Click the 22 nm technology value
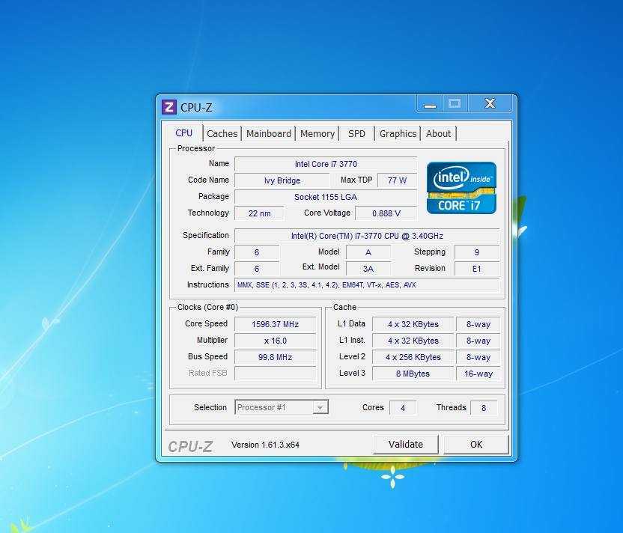This screenshot has height=533, width=623. tap(259, 213)
